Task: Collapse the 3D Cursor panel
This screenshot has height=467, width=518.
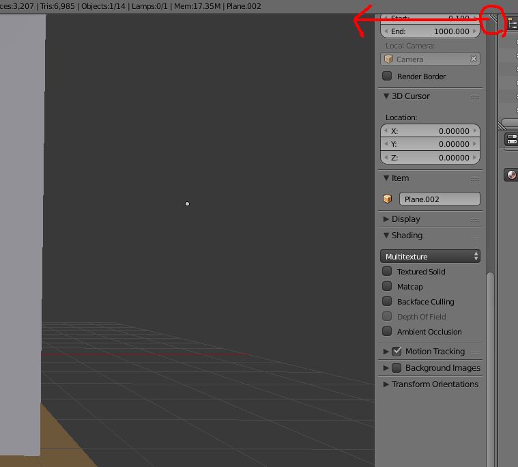Action: (386, 96)
